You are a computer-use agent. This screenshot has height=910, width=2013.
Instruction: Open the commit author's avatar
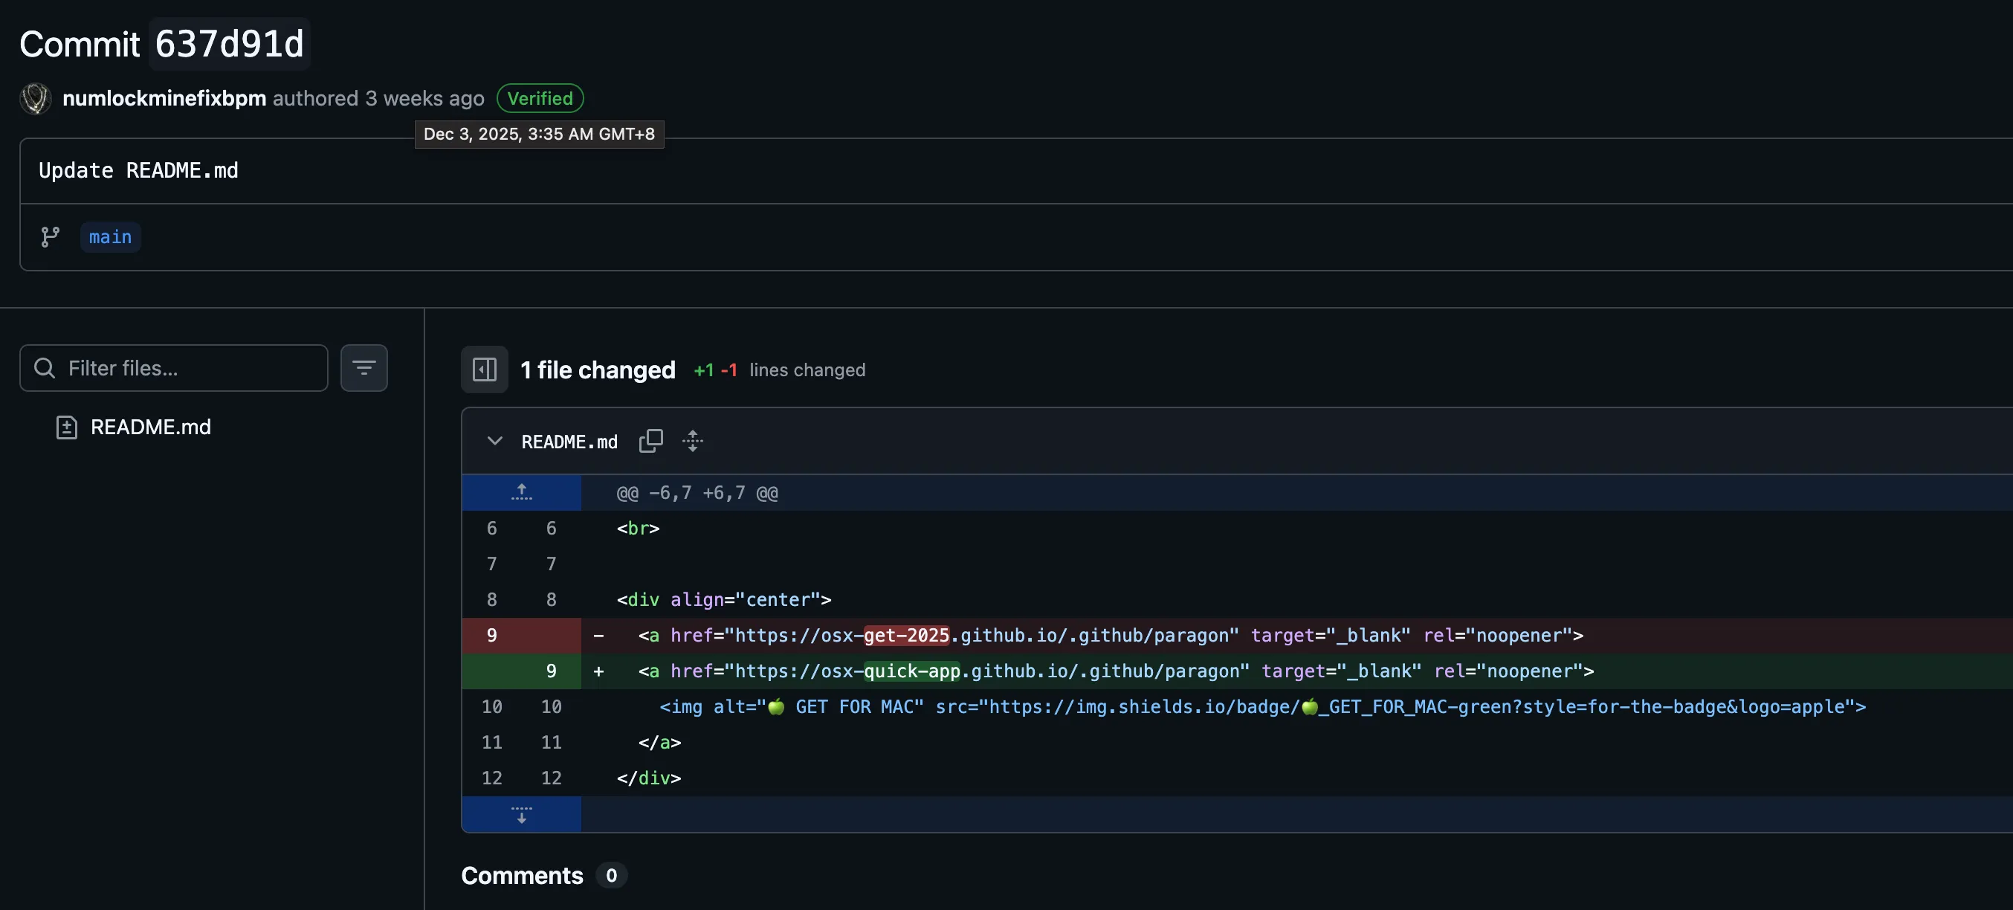click(34, 97)
